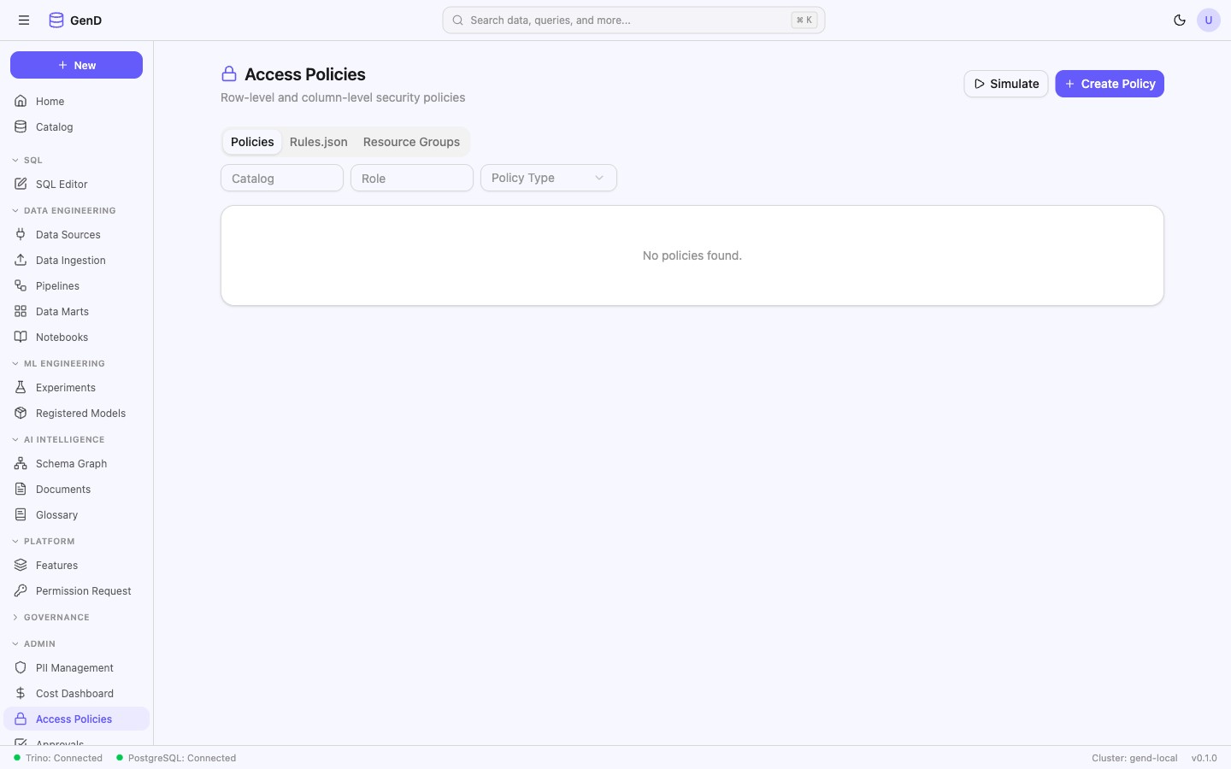Click the Data Ingestion upload icon
The image size is (1231, 769).
tap(21, 260)
